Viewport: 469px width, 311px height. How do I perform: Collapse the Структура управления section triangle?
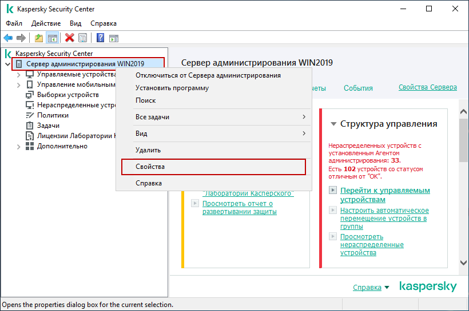[x=333, y=124]
